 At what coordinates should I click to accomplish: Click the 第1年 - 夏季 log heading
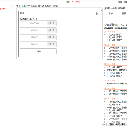[110, 81]
